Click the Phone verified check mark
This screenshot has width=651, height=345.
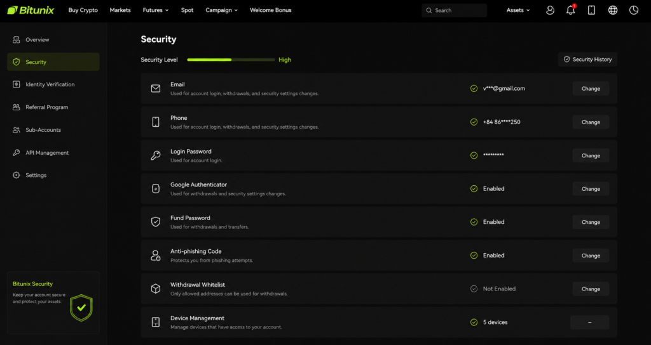coord(474,122)
